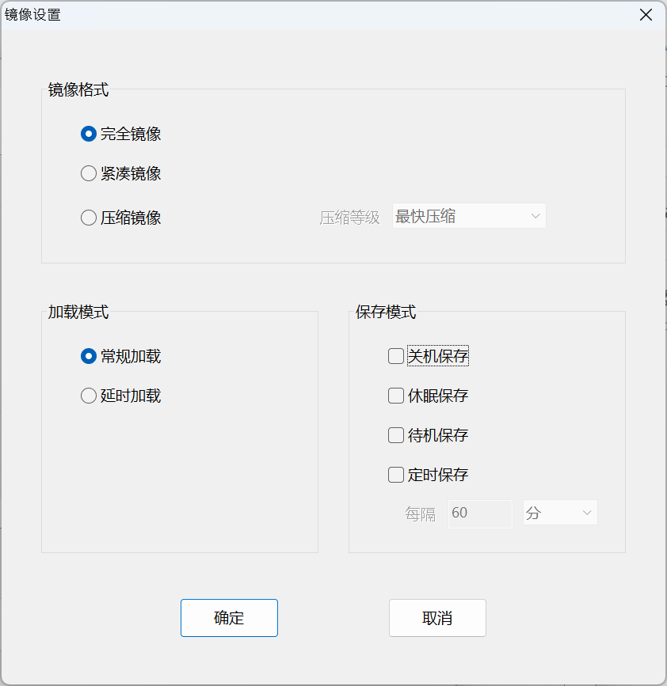The height and width of the screenshot is (686, 667).
Task: Open the 最快压缩 compression level dropdown
Action: pos(469,216)
